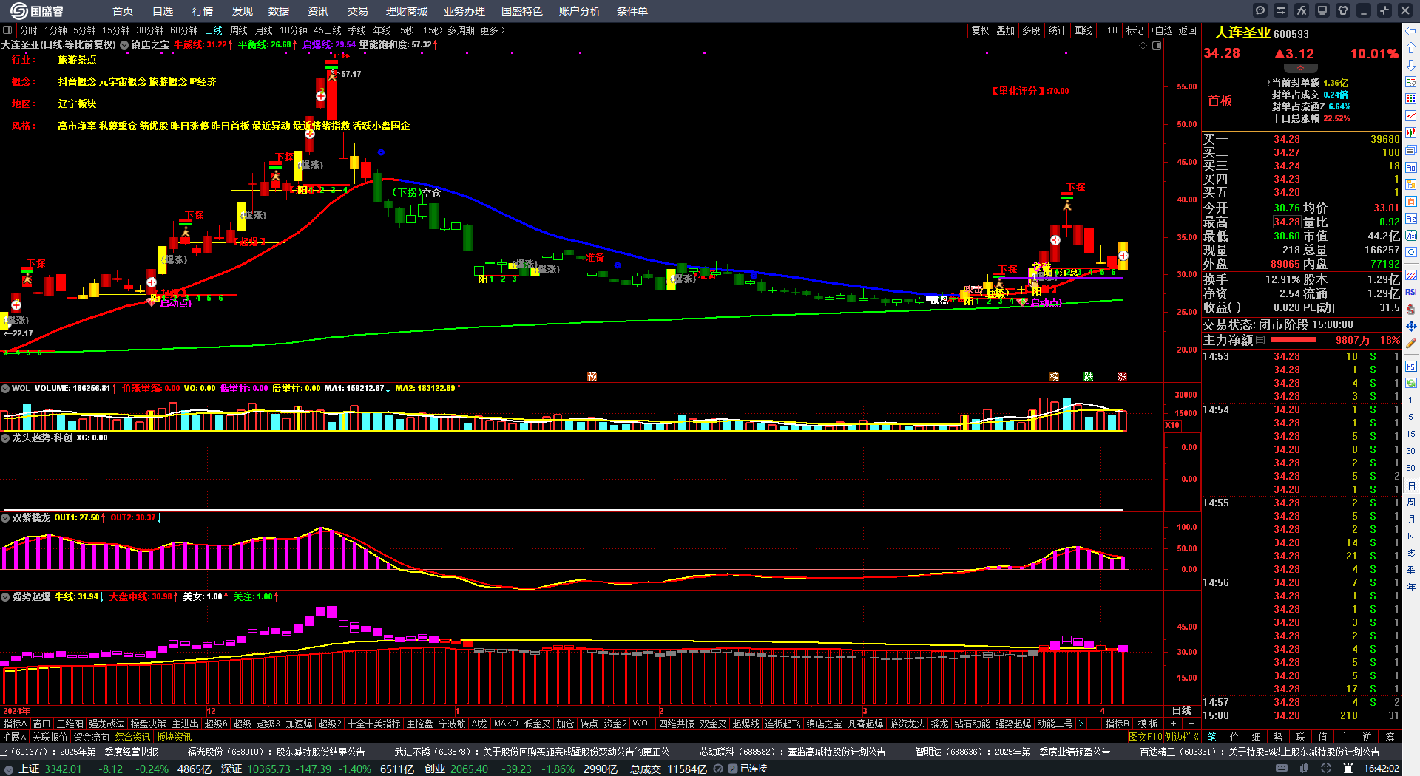
Task: Switch to 60分钟 period tab
Action: pyautogui.click(x=184, y=30)
